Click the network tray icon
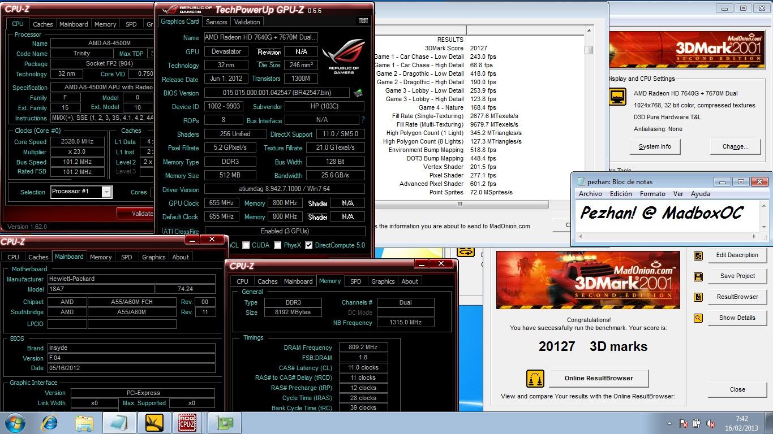773x434 pixels. point(697,423)
